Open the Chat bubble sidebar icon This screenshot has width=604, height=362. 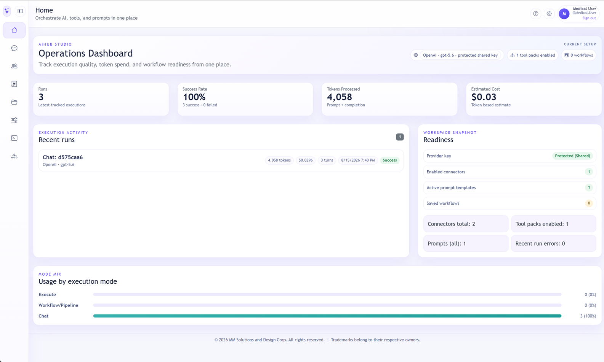coord(14,48)
